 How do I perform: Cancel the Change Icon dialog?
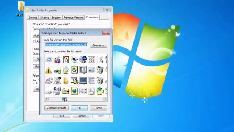tap(98, 108)
